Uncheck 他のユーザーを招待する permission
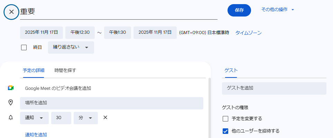The height and width of the screenshot is (138, 333). point(226,131)
